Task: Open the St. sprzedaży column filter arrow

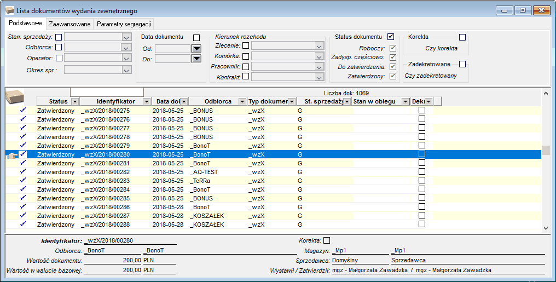Action: click(347, 102)
